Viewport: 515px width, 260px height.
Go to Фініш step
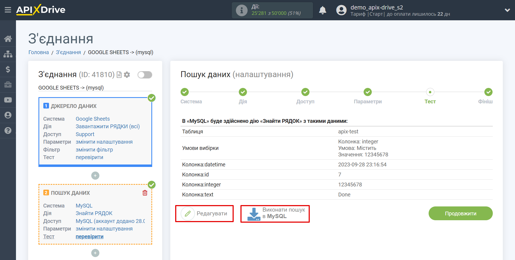pos(488,92)
